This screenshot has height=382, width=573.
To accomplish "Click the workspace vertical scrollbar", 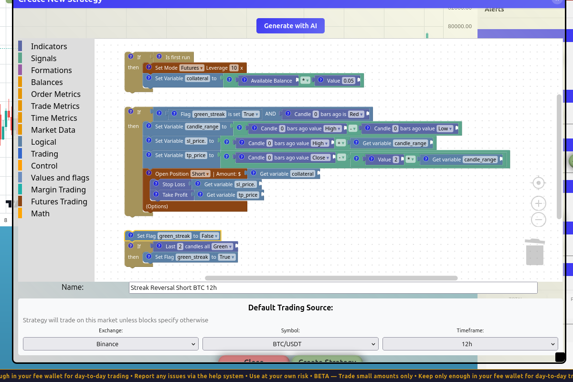I will pyautogui.click(x=559, y=157).
